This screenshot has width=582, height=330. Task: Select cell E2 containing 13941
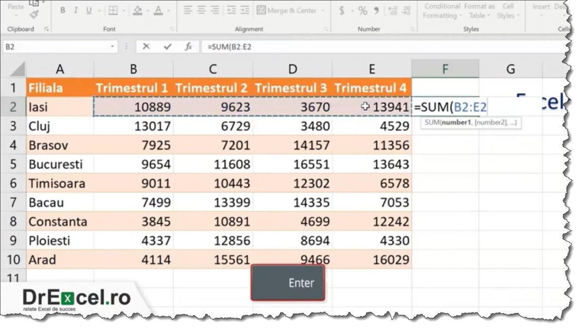click(372, 107)
